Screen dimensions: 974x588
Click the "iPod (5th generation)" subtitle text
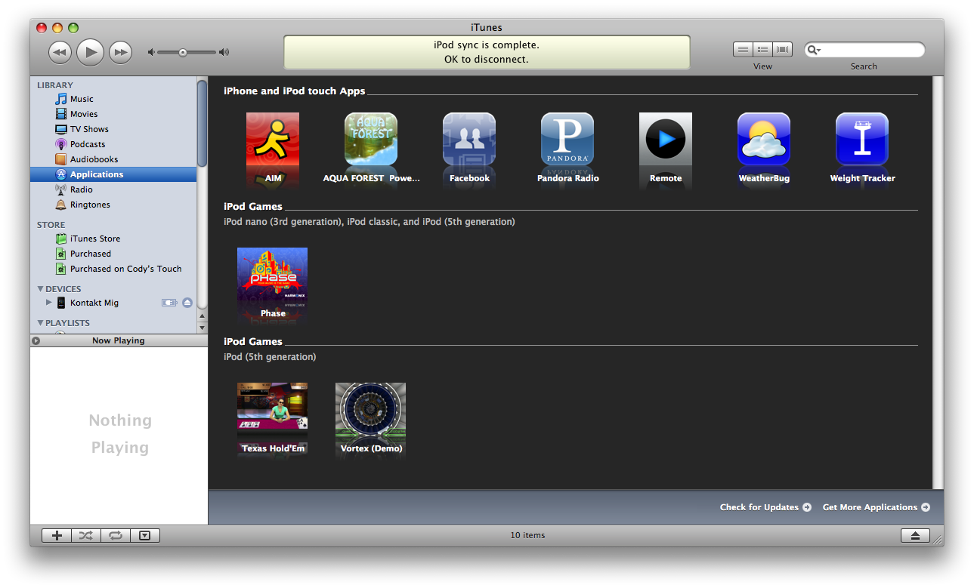[270, 356]
